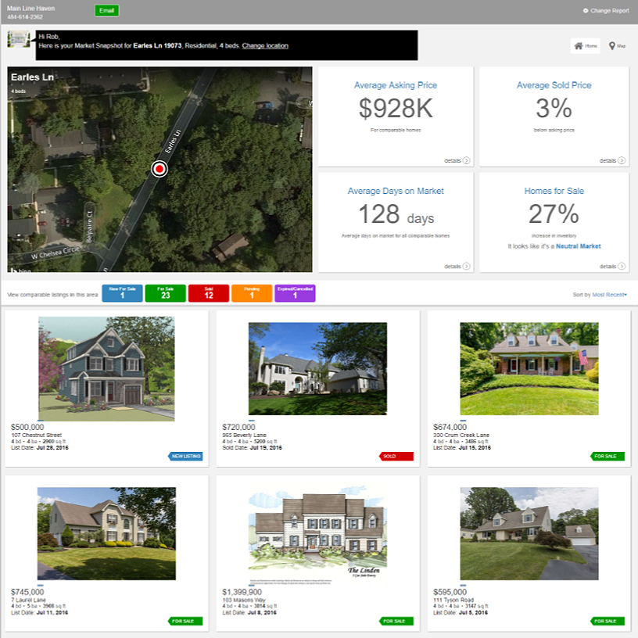Viewport: 638px width, 638px height.
Task: Click the Change location link
Action: [265, 45]
